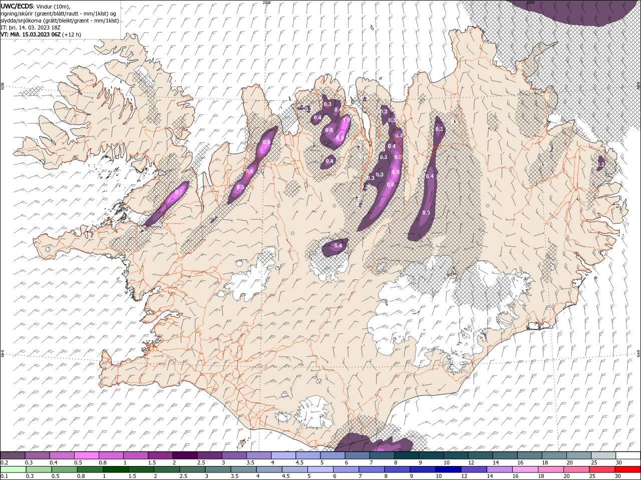
Task: Click the '(+12 h)' forecast offset text
Action: pos(72,34)
